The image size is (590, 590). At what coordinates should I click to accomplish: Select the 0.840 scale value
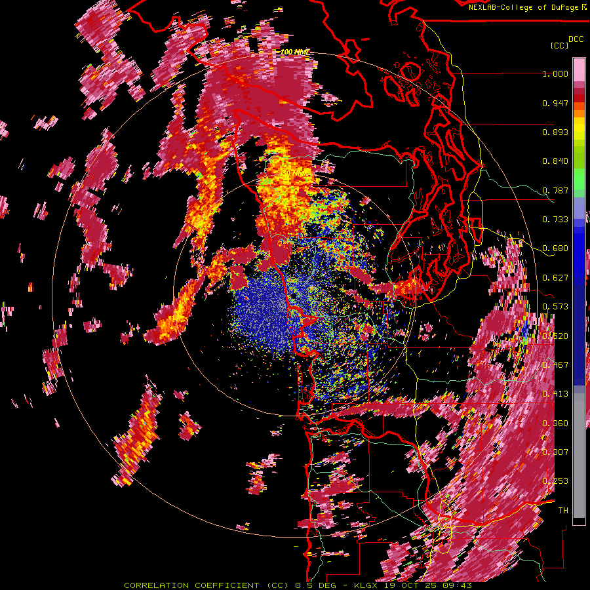(x=555, y=161)
